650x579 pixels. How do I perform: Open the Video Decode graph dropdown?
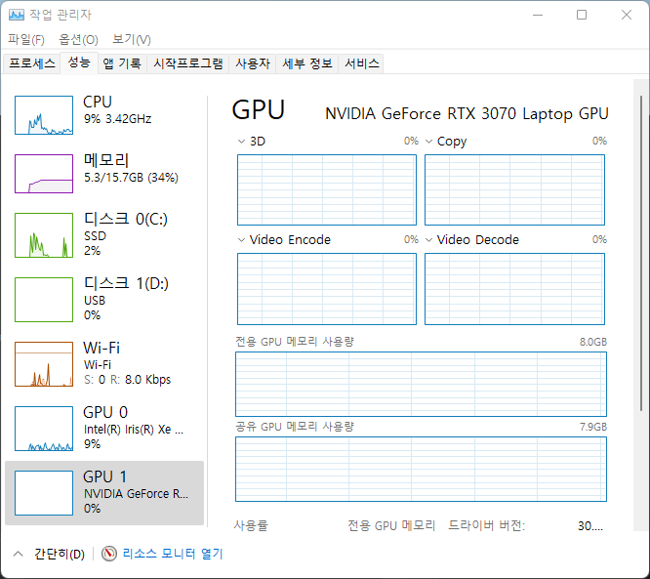(429, 240)
